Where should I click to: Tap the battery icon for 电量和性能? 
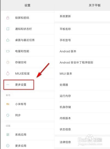click(8, 51)
